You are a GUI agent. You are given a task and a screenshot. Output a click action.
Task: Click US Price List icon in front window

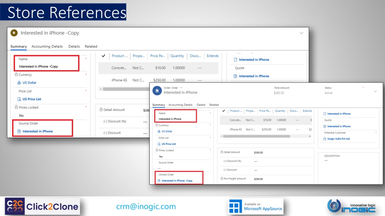[159, 144]
